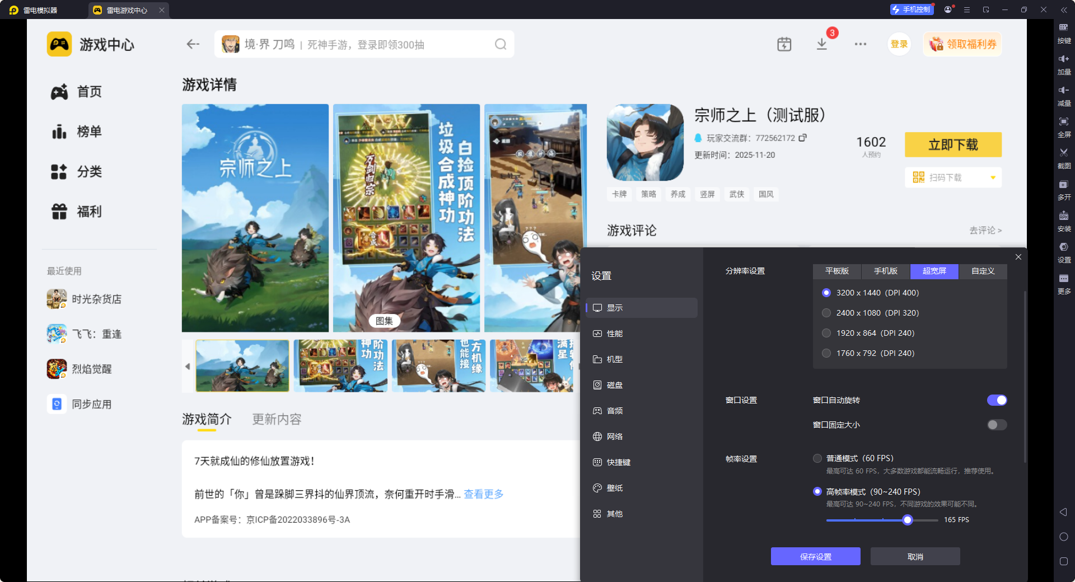Click the 立即下载 download button
The width and height of the screenshot is (1075, 582).
click(x=953, y=144)
